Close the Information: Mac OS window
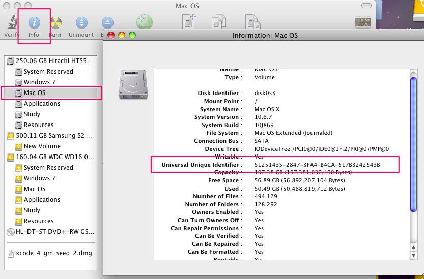 tap(111, 35)
